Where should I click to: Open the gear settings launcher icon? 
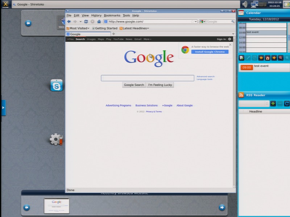coord(56,139)
